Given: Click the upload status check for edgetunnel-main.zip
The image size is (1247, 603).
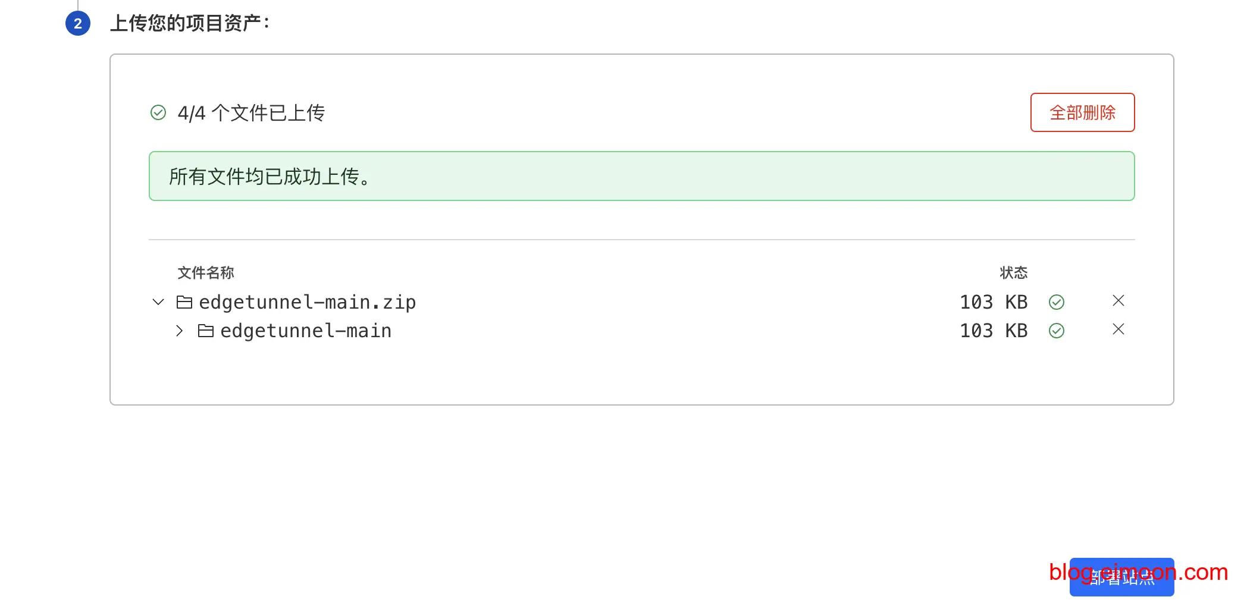Looking at the screenshot, I should point(1057,302).
